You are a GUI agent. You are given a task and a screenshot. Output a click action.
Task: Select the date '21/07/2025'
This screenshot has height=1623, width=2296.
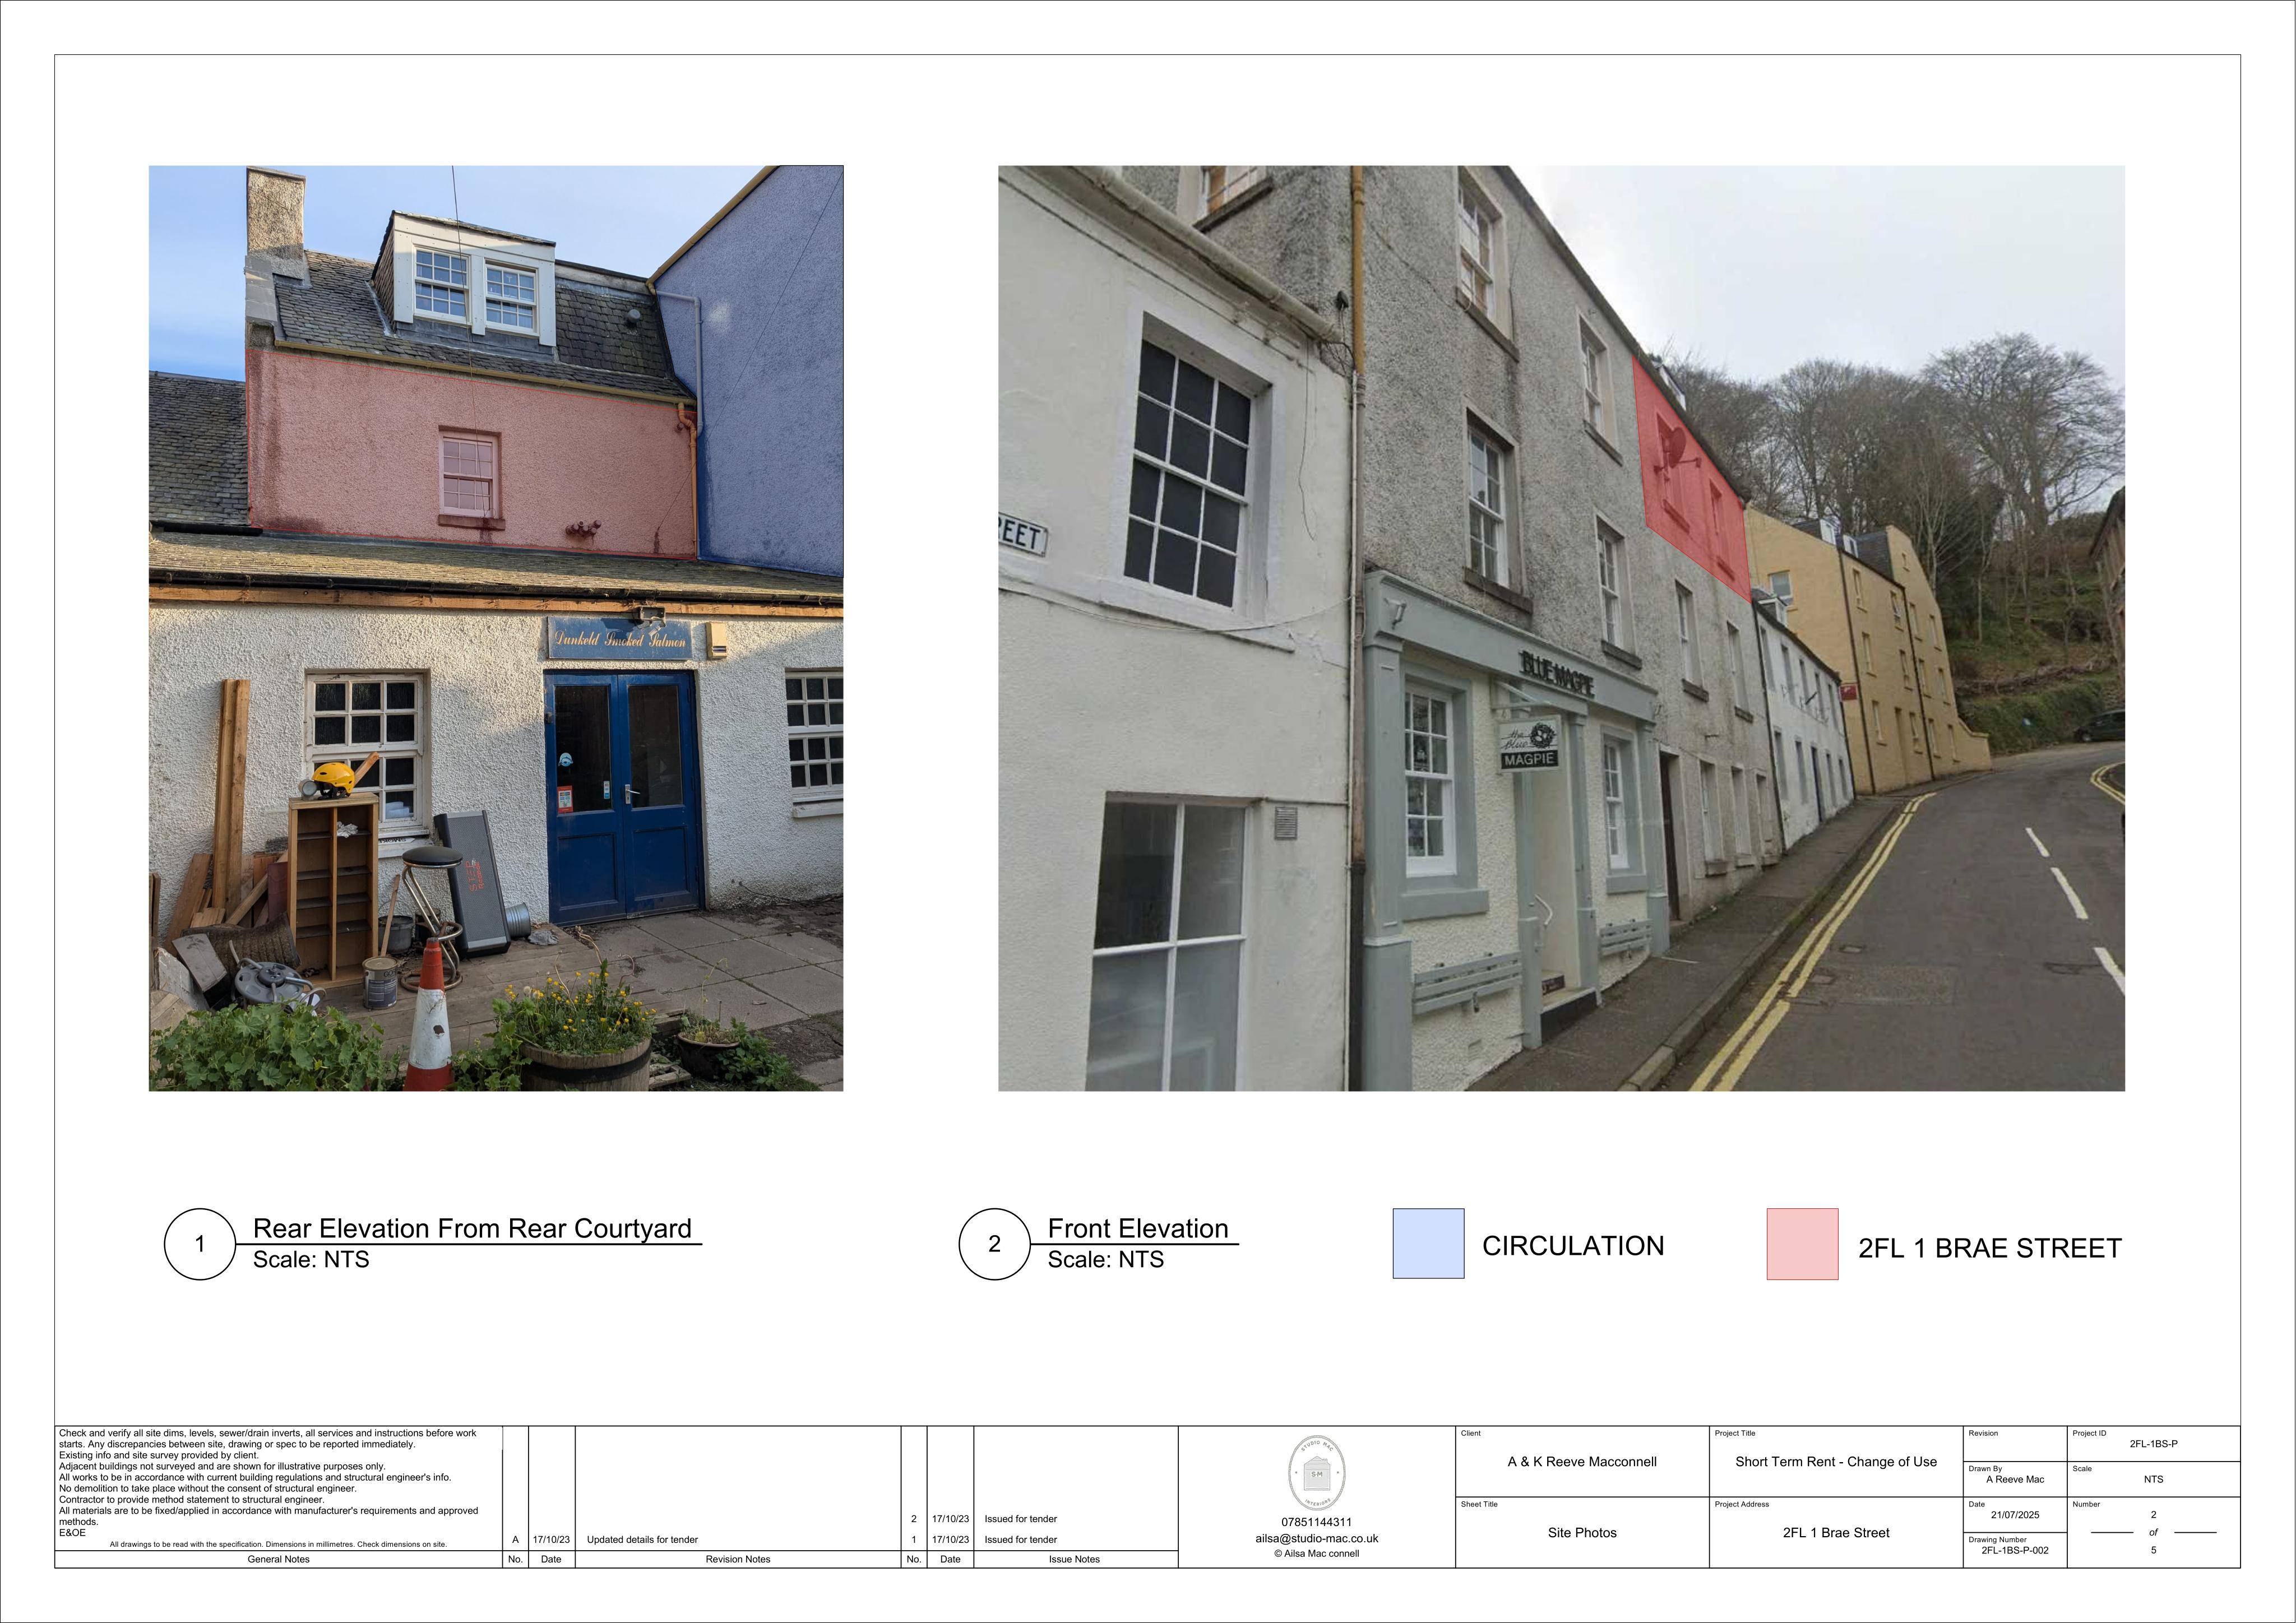tap(2015, 1515)
